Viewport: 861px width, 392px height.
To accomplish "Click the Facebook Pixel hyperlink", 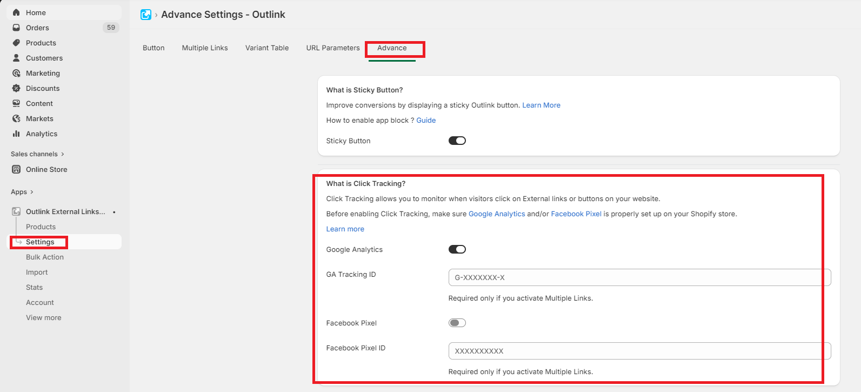I will click(576, 214).
